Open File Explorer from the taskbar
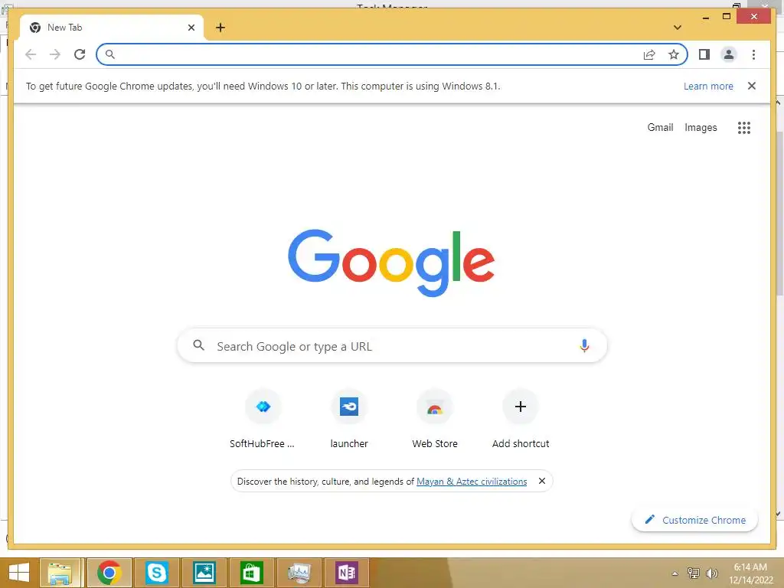The image size is (784, 588). point(60,573)
